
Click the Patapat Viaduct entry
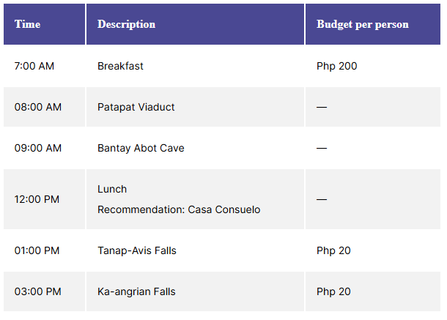tap(136, 107)
